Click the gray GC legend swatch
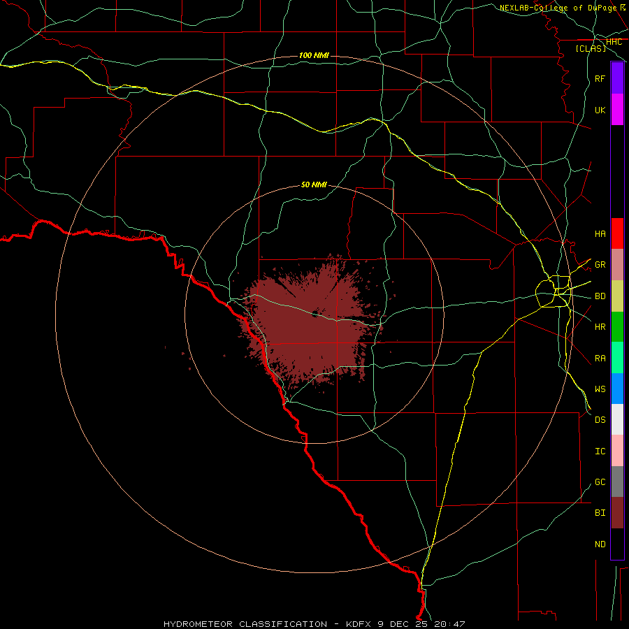Image resolution: width=629 pixels, height=629 pixels. coord(617,482)
